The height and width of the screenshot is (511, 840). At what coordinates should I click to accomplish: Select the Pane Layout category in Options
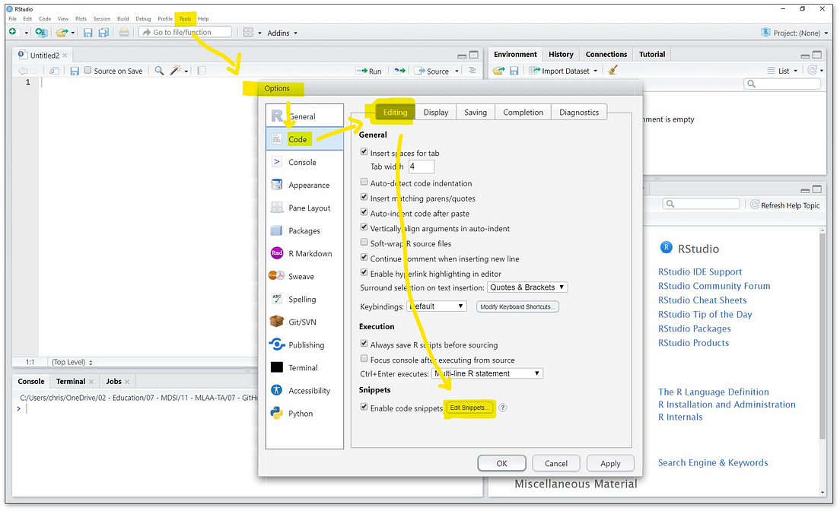[304, 208]
